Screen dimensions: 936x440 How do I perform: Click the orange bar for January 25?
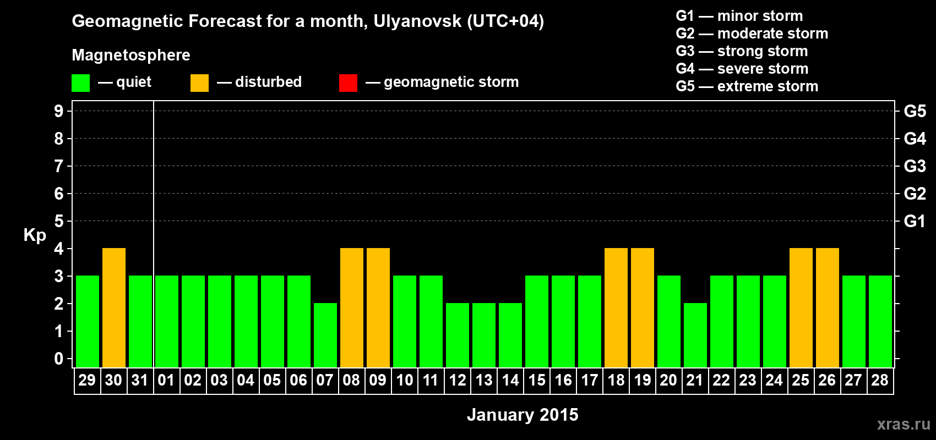(x=801, y=307)
